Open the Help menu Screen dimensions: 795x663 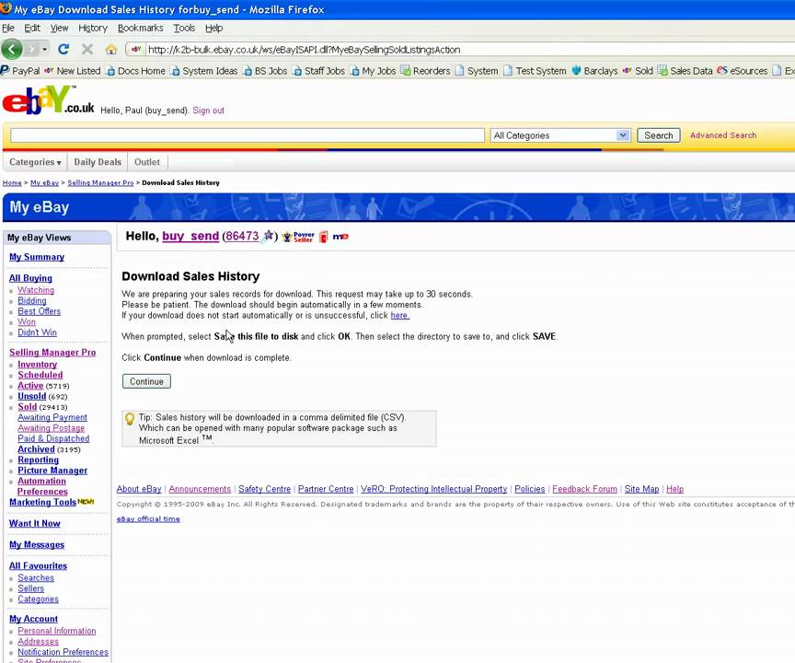point(214,28)
